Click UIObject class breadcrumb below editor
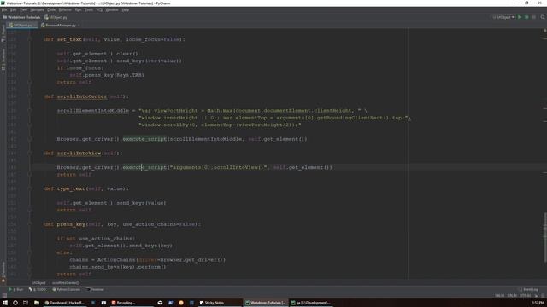The width and height of the screenshot is (547, 307). coord(39,282)
